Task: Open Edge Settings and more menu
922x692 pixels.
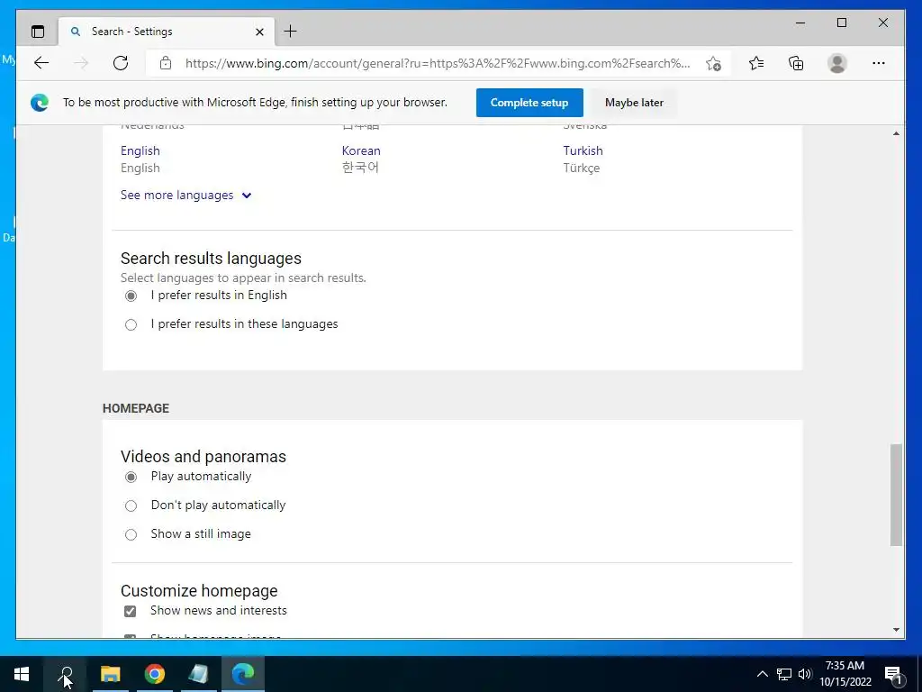Action: pyautogui.click(x=879, y=63)
